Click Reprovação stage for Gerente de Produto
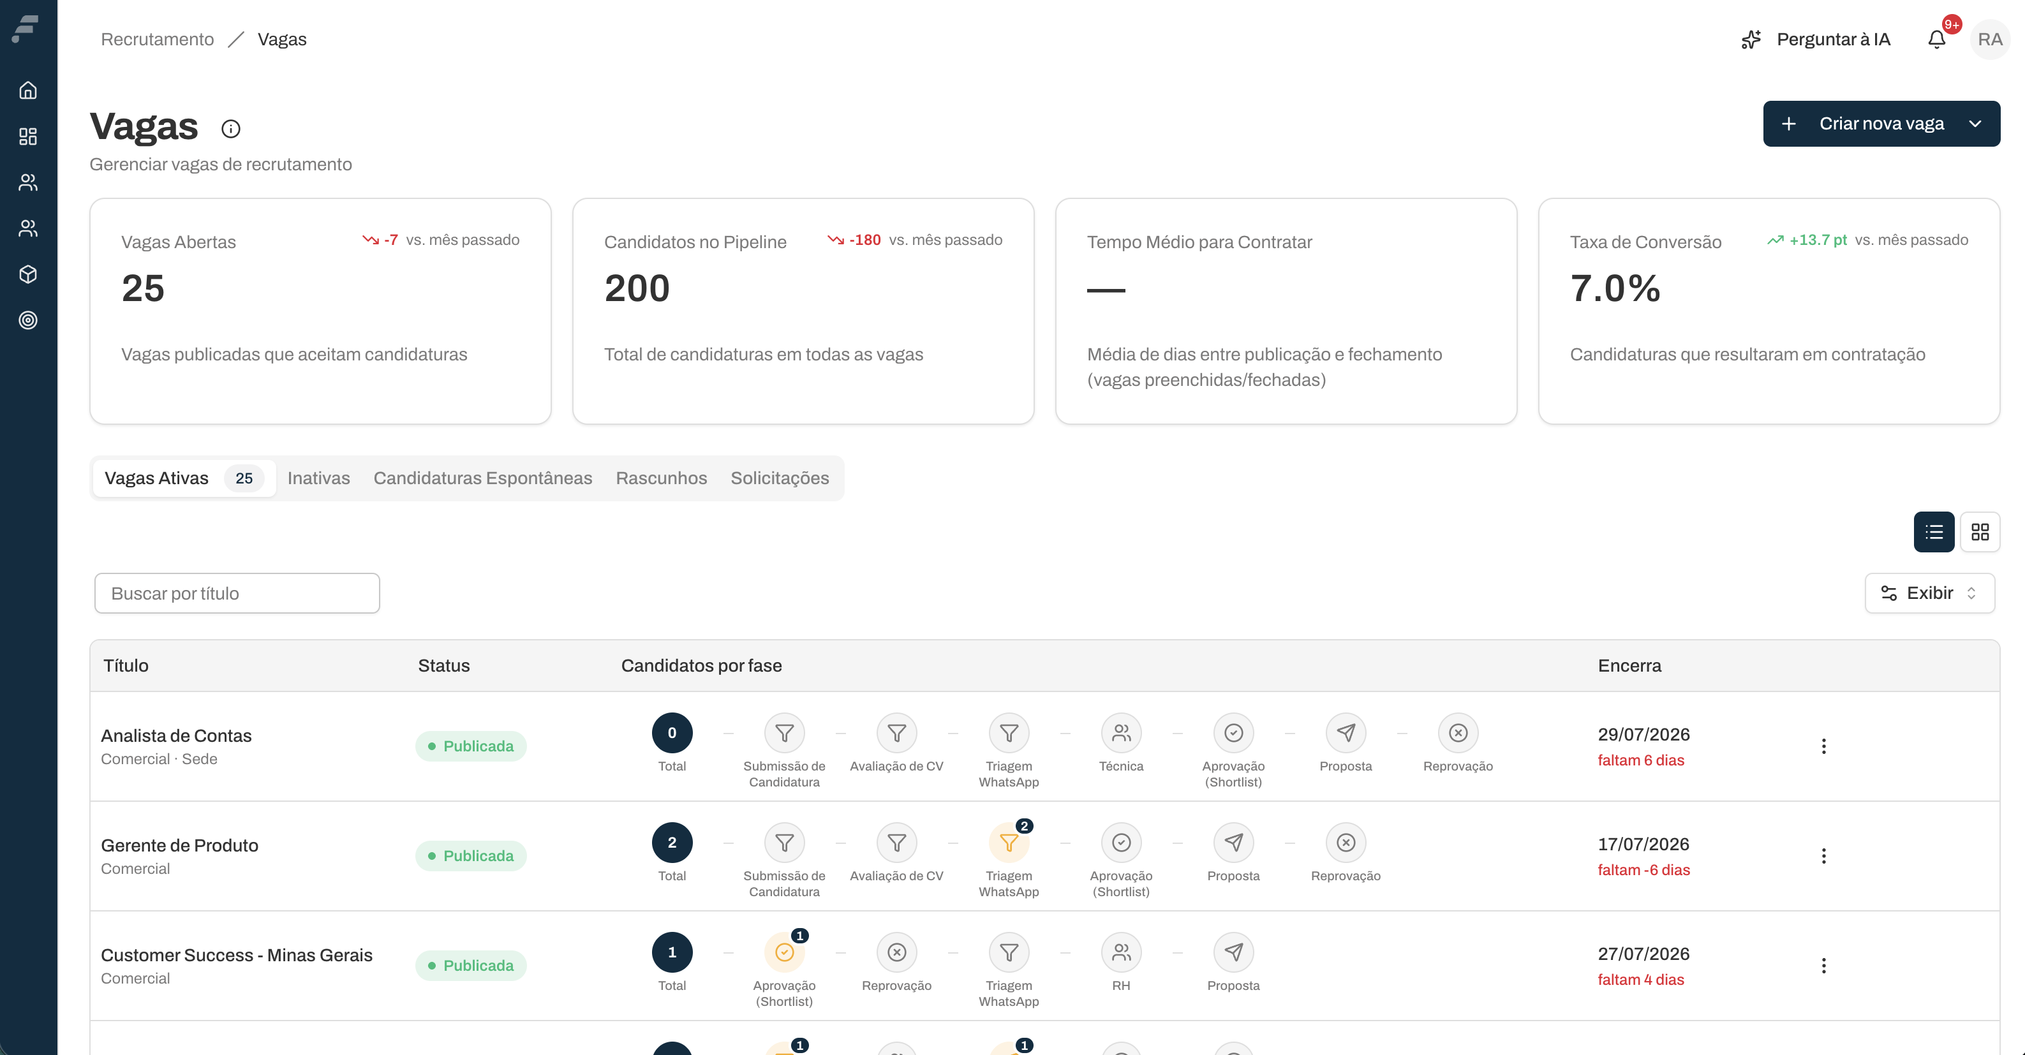Screen dimensions: 2025x1055 (1346, 843)
